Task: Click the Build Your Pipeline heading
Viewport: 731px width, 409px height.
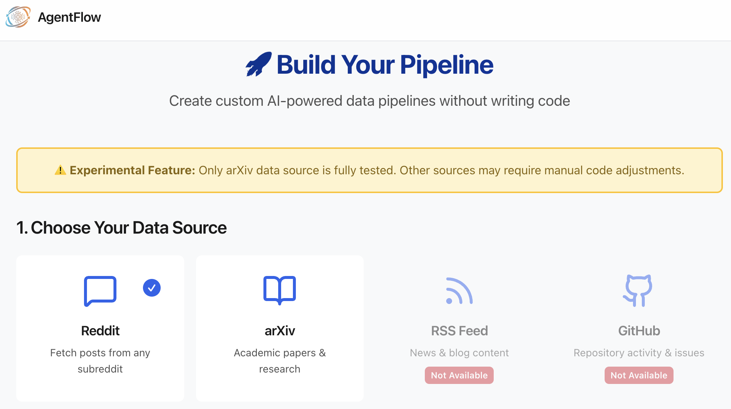Action: pos(385,65)
